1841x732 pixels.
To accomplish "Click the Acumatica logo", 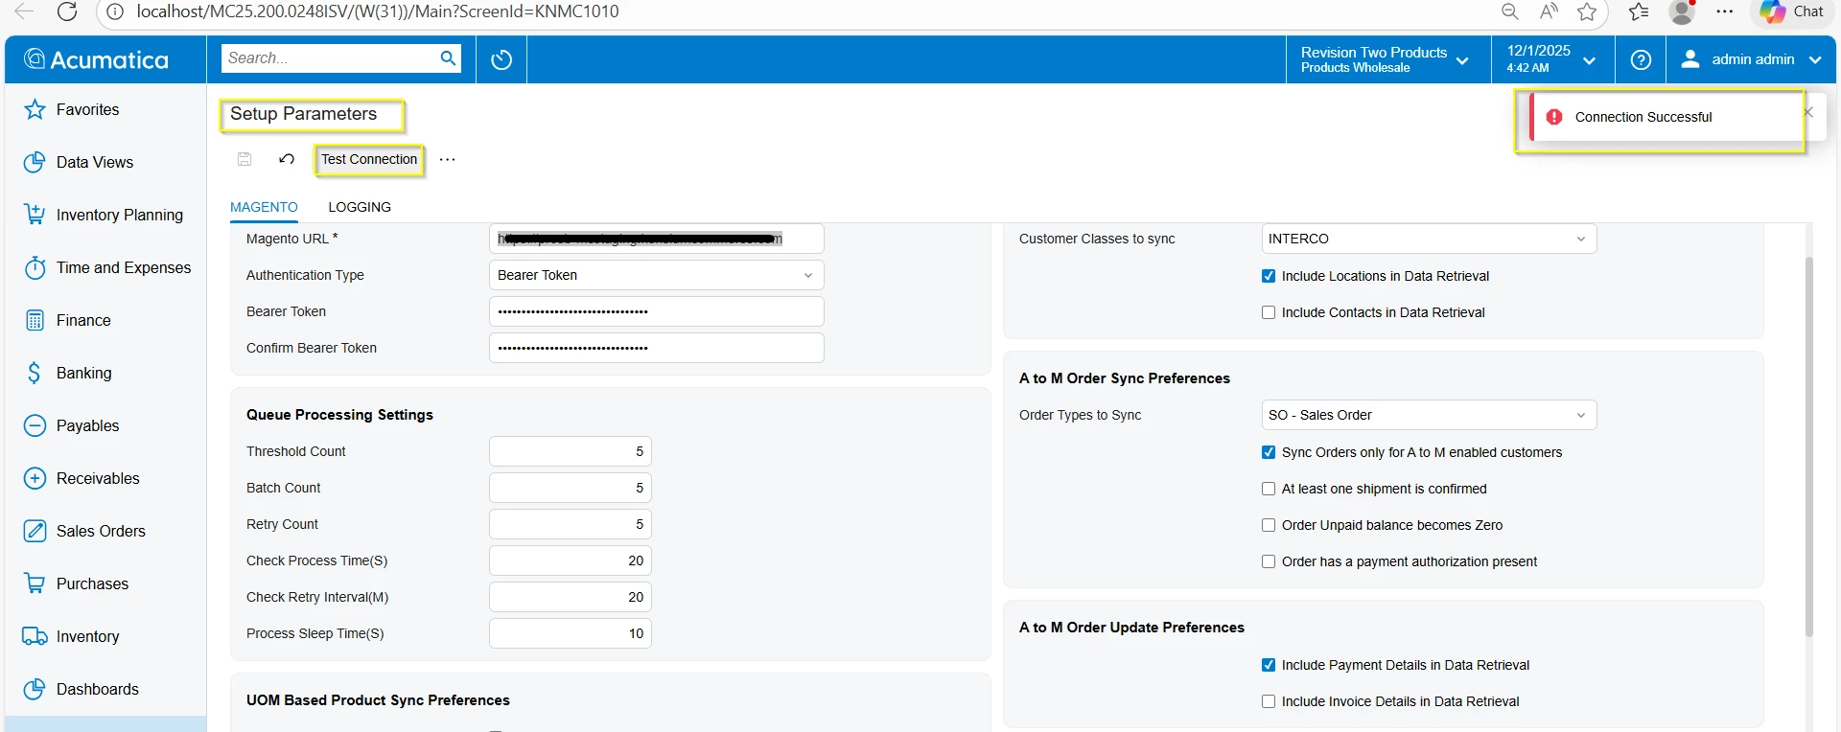I will click(x=96, y=59).
